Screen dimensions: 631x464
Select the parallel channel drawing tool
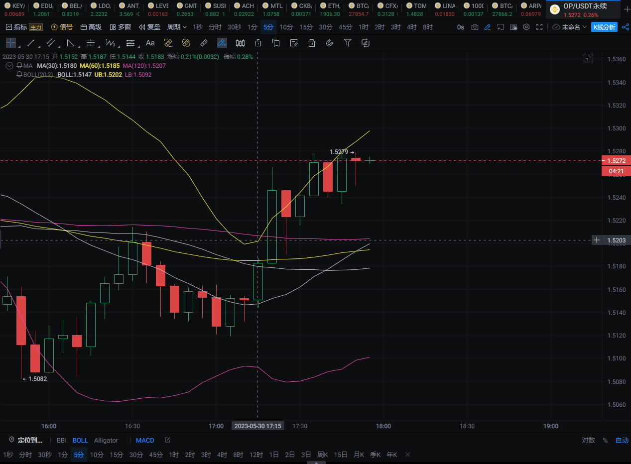[x=50, y=43]
